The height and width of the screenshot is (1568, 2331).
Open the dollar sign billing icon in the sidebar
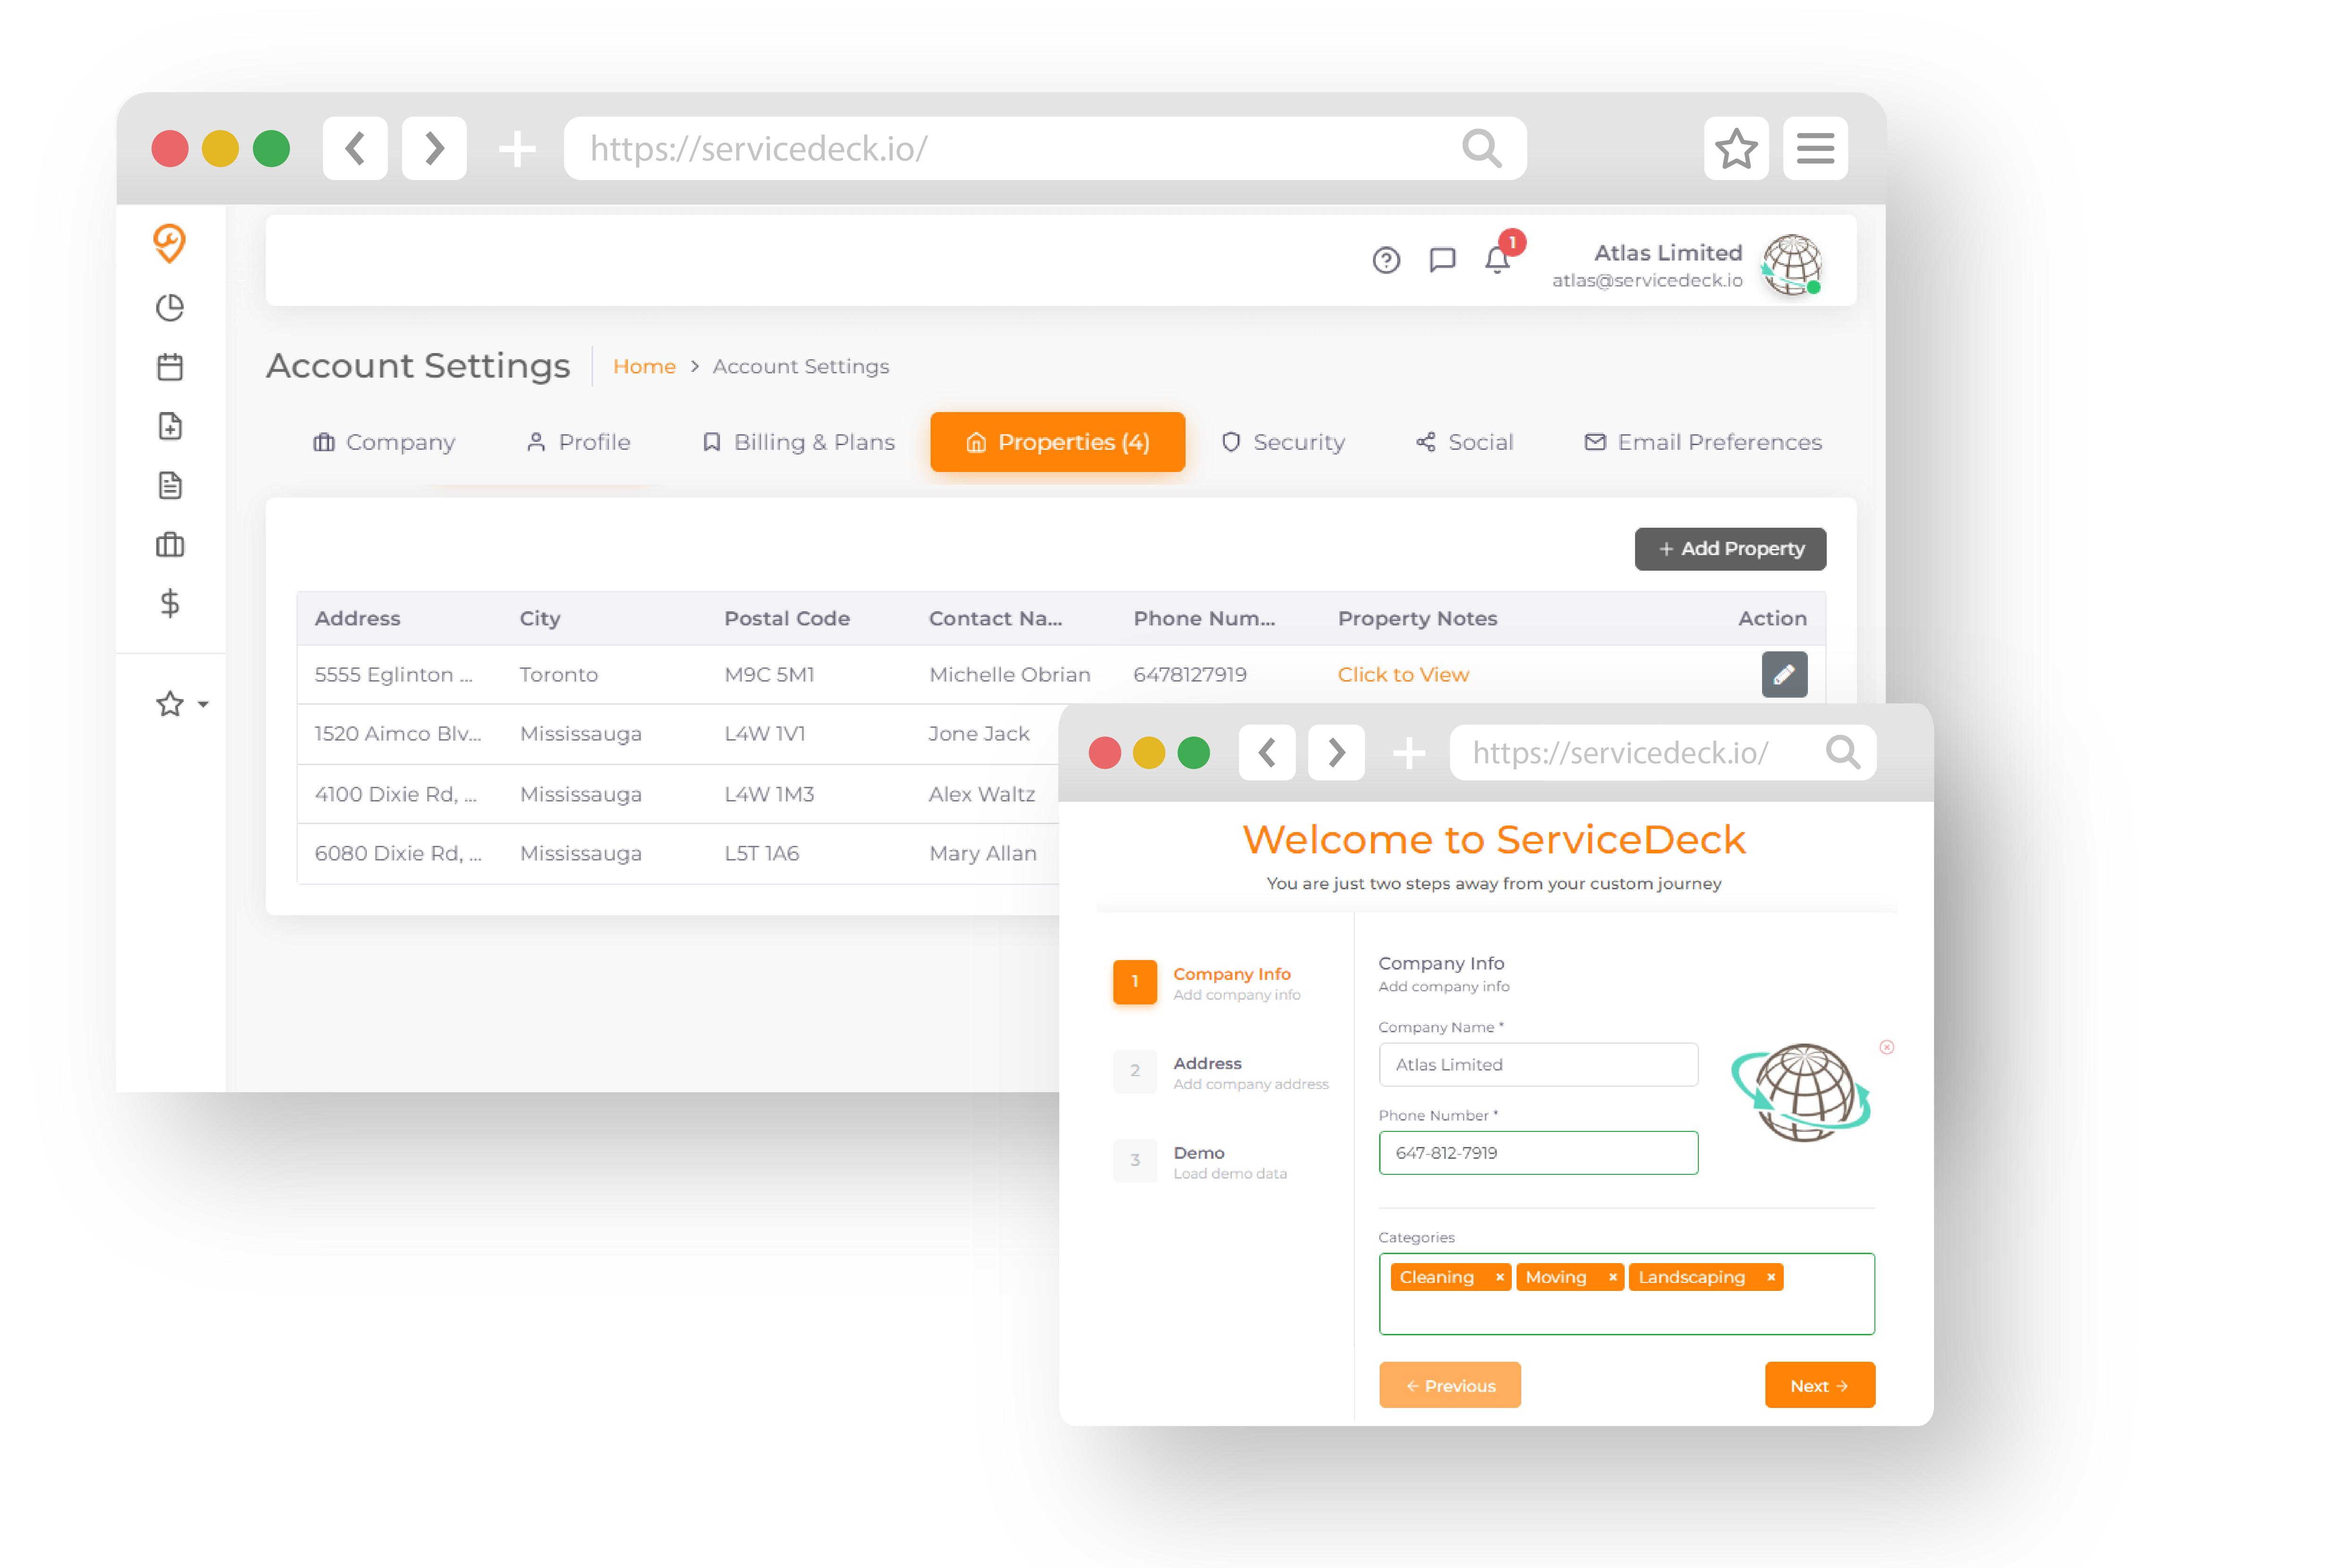point(170,603)
